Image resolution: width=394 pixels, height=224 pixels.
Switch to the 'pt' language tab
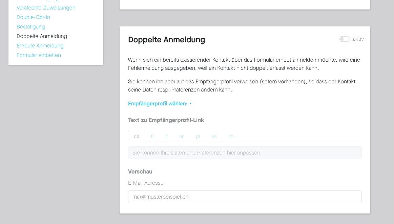(198, 136)
